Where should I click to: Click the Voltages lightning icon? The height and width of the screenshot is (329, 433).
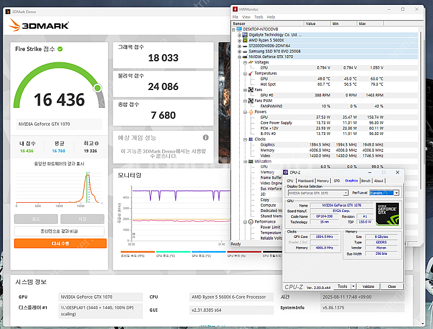pyautogui.click(x=251, y=62)
